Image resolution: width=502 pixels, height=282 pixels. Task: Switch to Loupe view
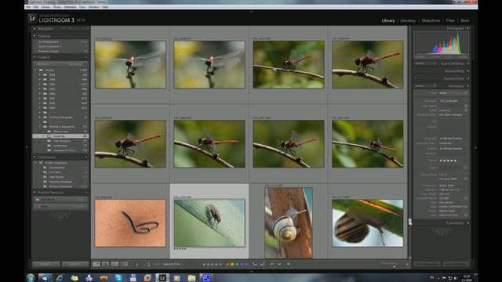105,264
